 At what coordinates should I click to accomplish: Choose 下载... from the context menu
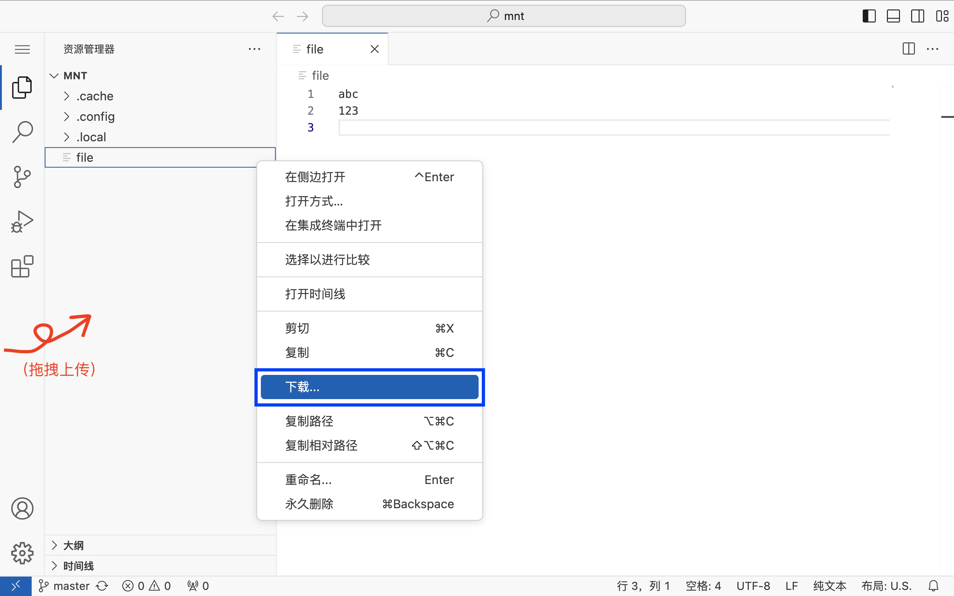tap(369, 387)
